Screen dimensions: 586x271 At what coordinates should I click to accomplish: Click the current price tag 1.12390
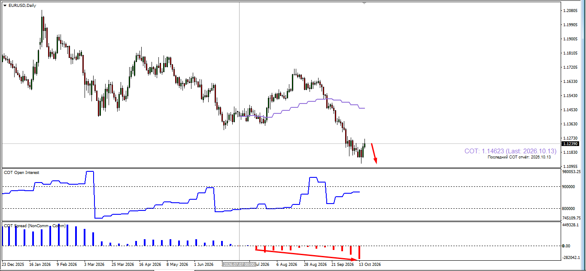coord(570,144)
